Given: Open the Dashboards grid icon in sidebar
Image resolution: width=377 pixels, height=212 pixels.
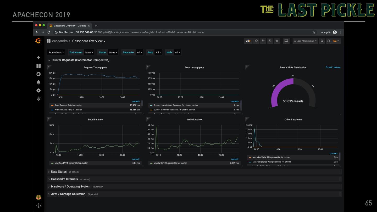Looking at the screenshot, I should pos(38,66).
